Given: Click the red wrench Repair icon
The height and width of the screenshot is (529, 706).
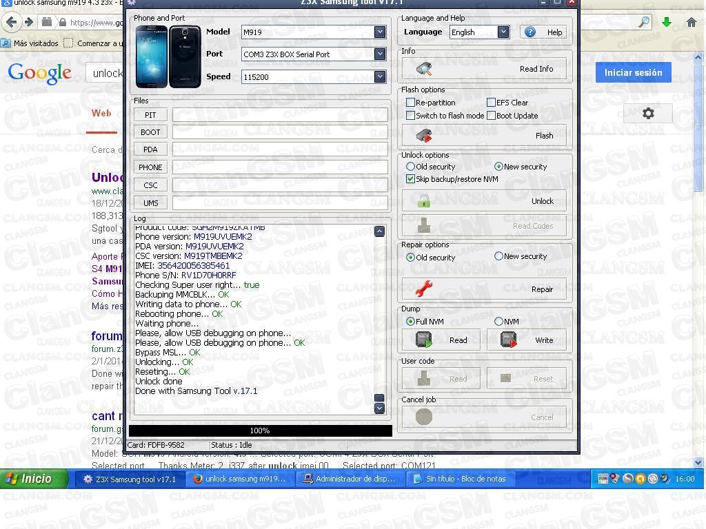Looking at the screenshot, I should click(x=424, y=289).
